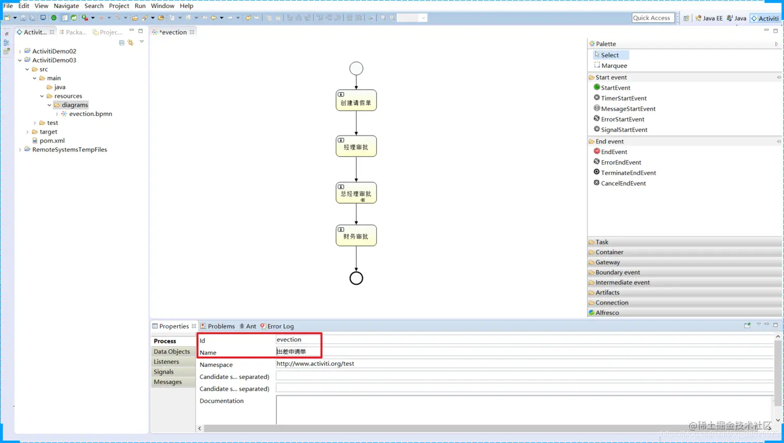The width and height of the screenshot is (784, 443).
Task: Click the Id field containing evection
Action: (x=525, y=339)
